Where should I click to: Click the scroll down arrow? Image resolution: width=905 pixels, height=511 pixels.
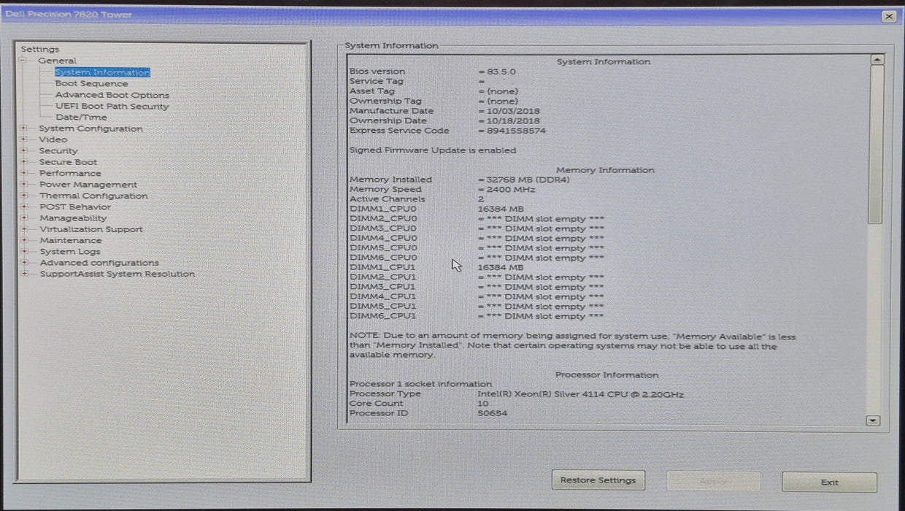tap(873, 420)
